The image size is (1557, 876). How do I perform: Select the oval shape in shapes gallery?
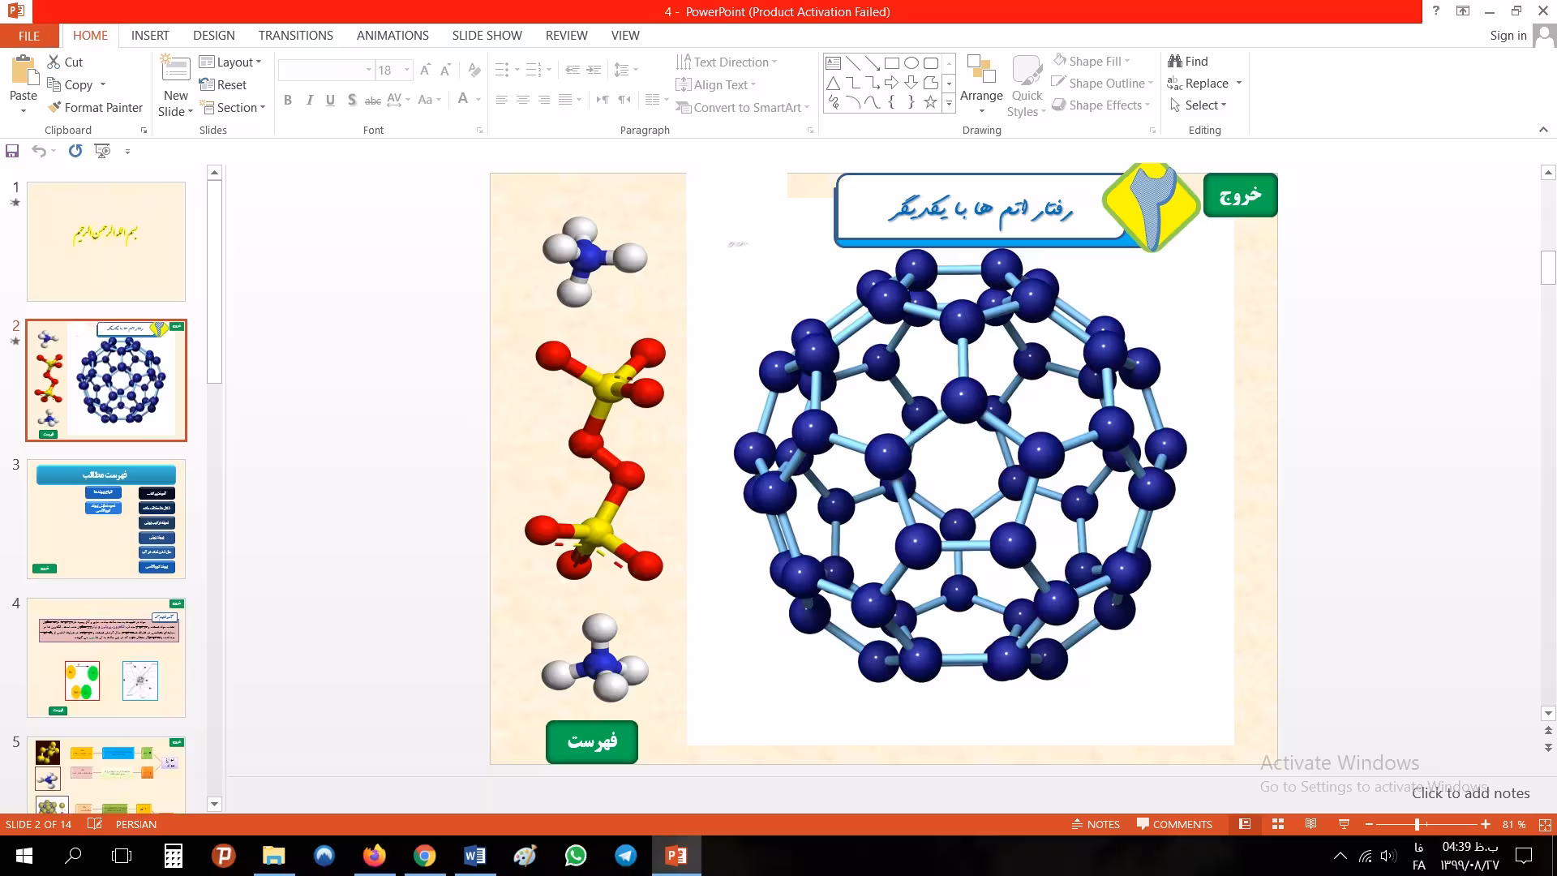911,62
